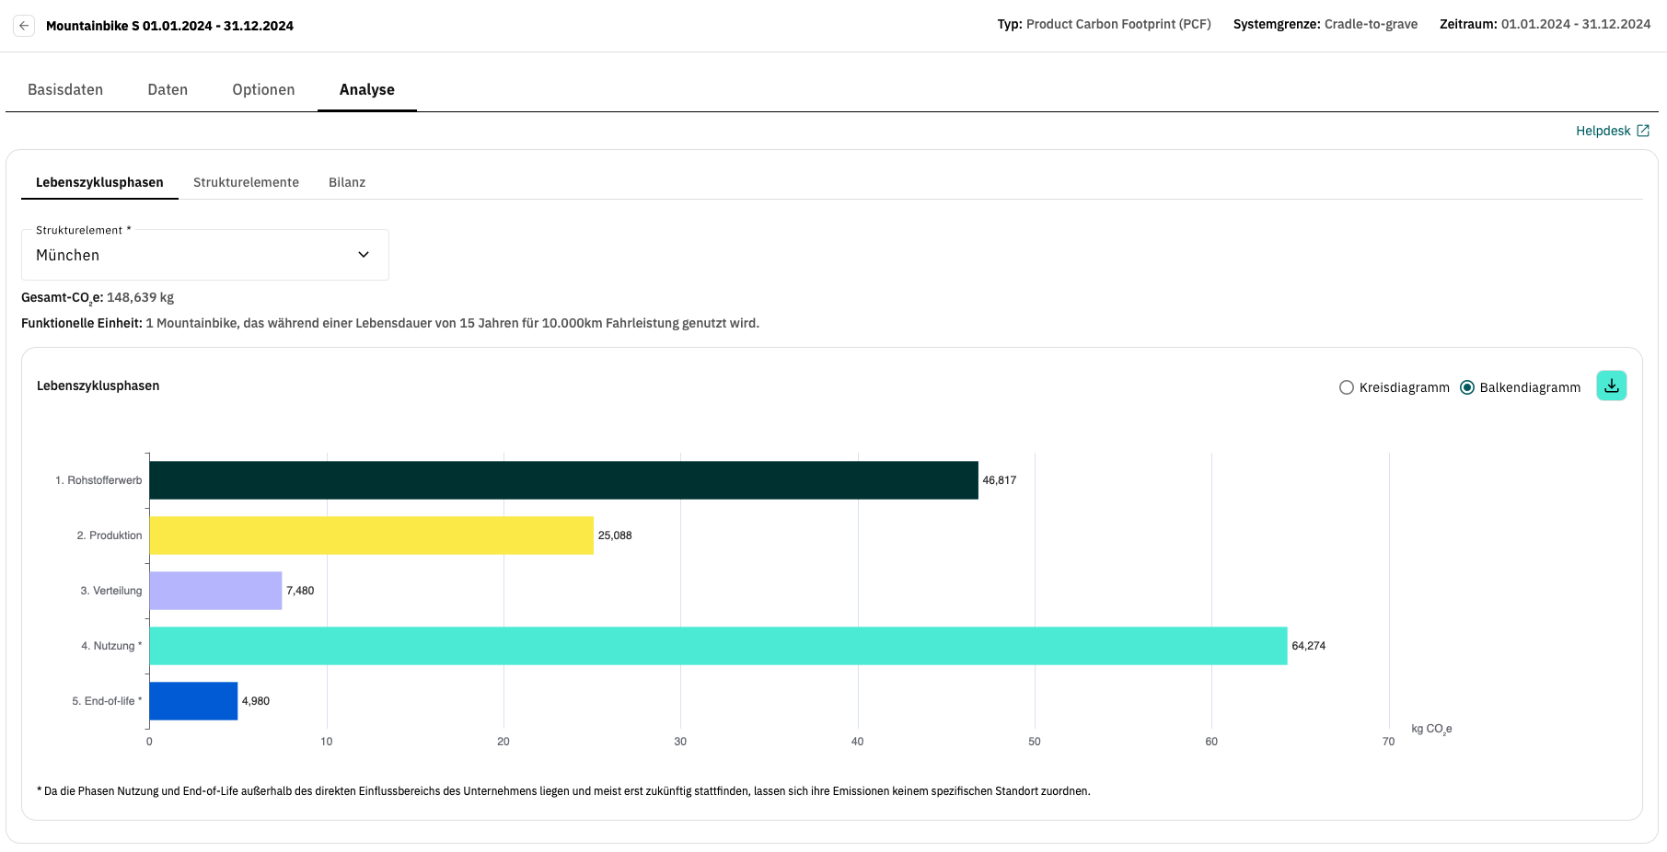This screenshot has width=1667, height=852.
Task: Click the dropdown chevron next to München
Action: 364,255
